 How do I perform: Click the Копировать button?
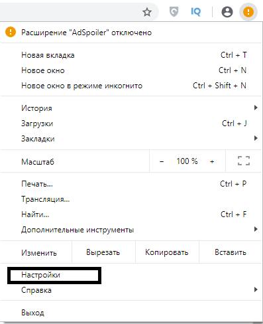pyautogui.click(x=167, y=252)
